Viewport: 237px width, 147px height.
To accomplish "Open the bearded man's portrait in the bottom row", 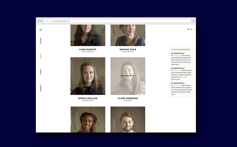I will (128, 119).
